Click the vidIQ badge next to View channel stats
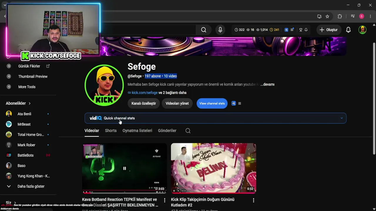Viewport: 376px width, 211px height. [x=234, y=103]
